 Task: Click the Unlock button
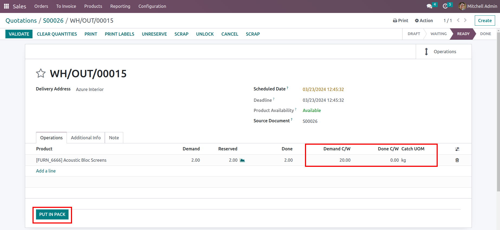[x=205, y=34]
